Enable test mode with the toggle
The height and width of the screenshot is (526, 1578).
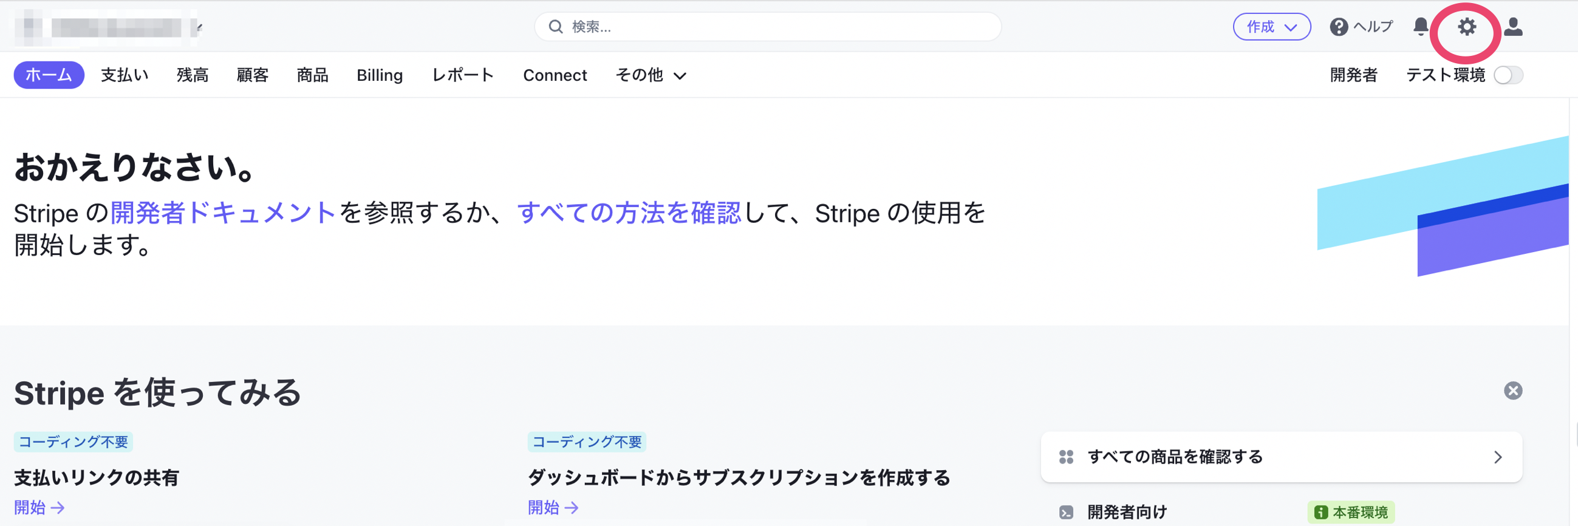[1510, 75]
